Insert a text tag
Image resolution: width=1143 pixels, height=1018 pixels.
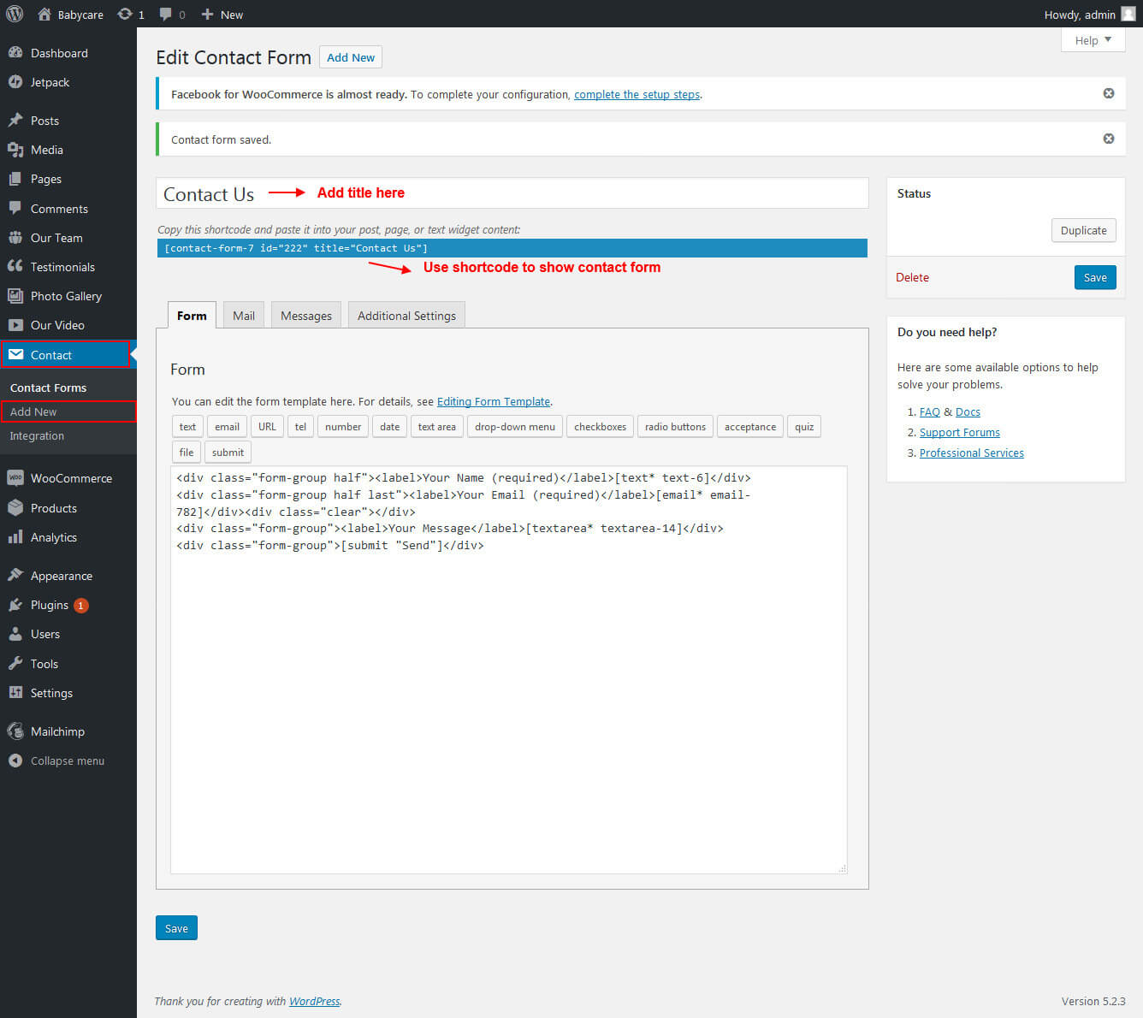[x=187, y=427]
